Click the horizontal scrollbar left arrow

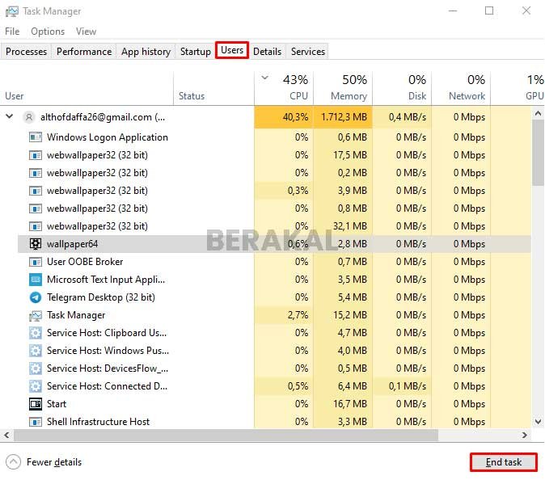[6, 435]
